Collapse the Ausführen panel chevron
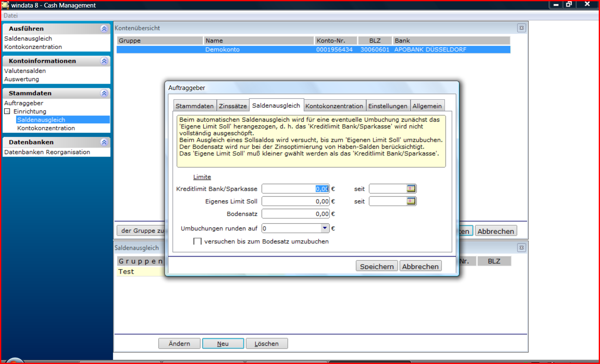600x364 pixels. 104,29
